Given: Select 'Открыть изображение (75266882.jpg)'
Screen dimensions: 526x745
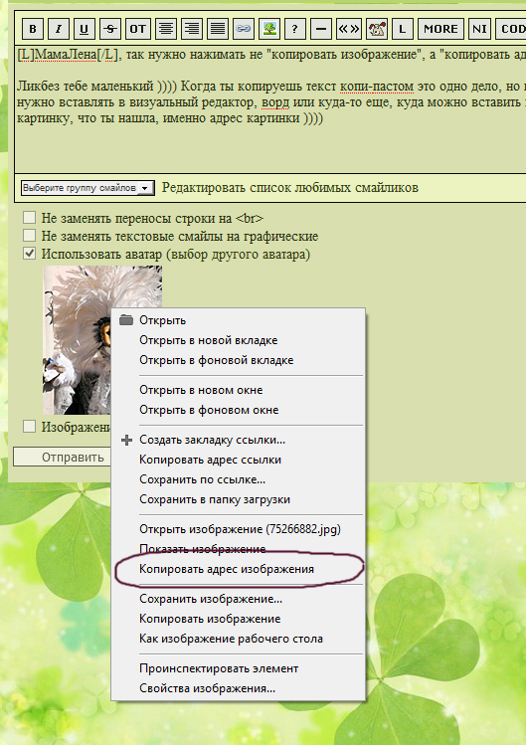Looking at the screenshot, I should click(239, 529).
